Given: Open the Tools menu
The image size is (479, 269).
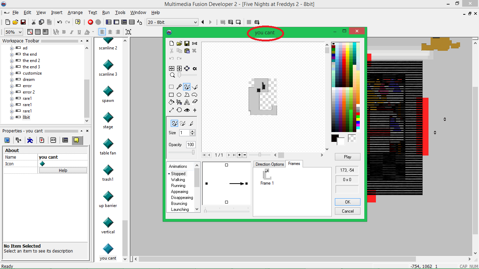Looking at the screenshot, I should click(120, 13).
